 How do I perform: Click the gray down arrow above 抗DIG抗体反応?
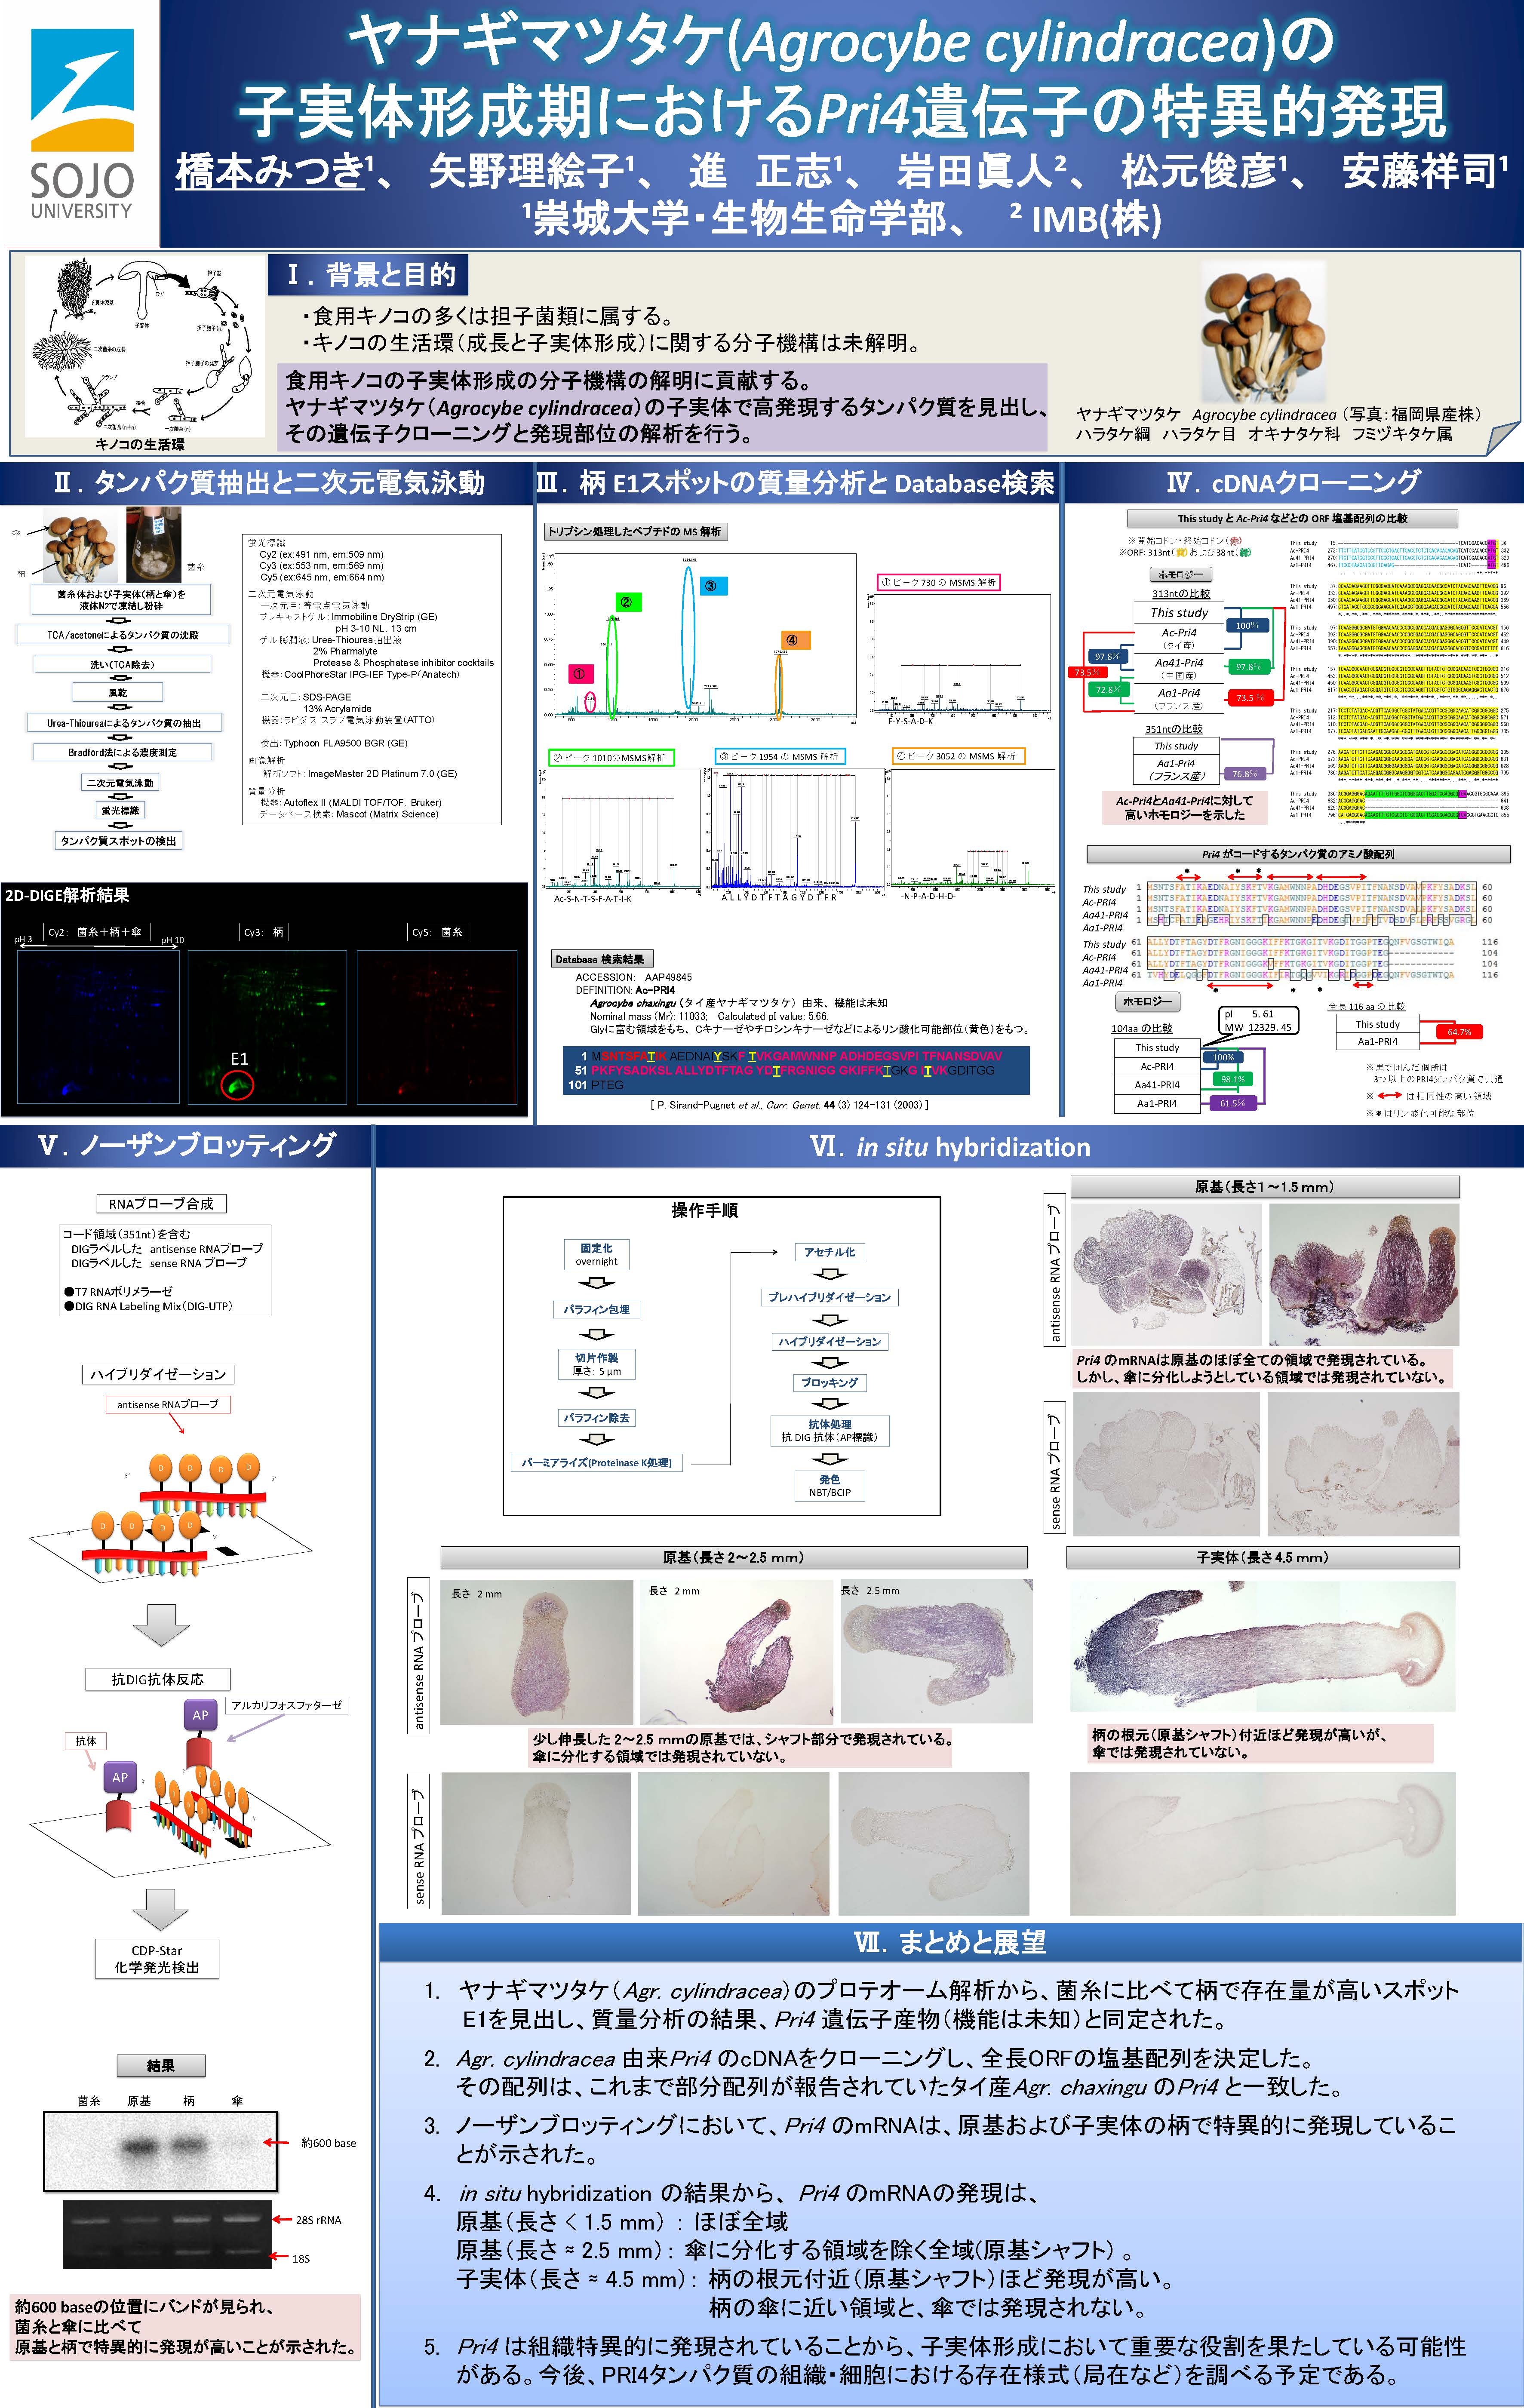coord(161,1624)
